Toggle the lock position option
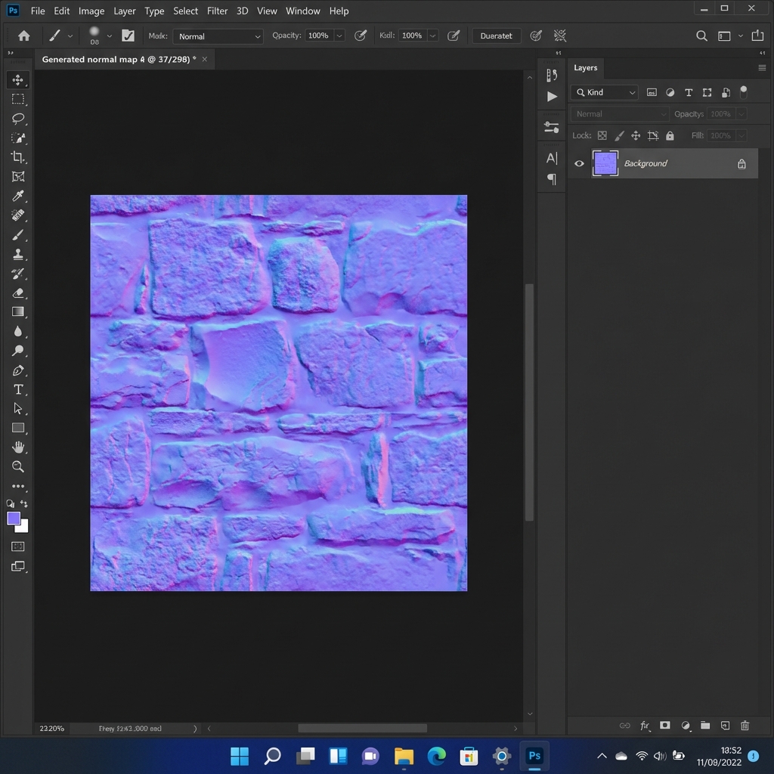 click(636, 135)
